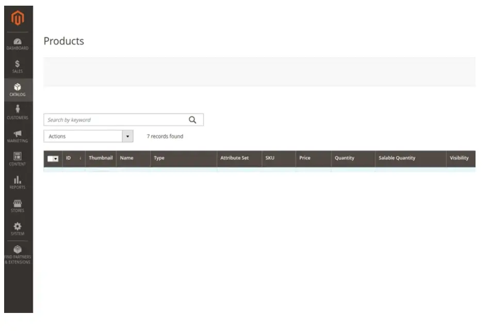
Task: Open the Dashboard sidebar item
Action: [x=18, y=44]
